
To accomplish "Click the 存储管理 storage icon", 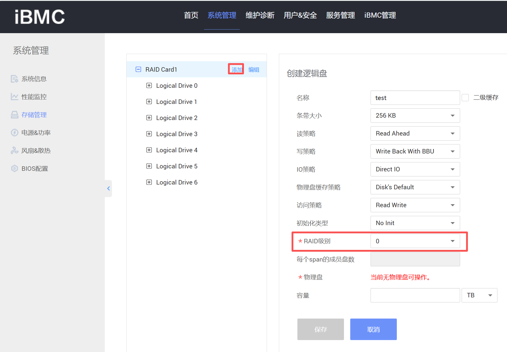I will pos(15,115).
